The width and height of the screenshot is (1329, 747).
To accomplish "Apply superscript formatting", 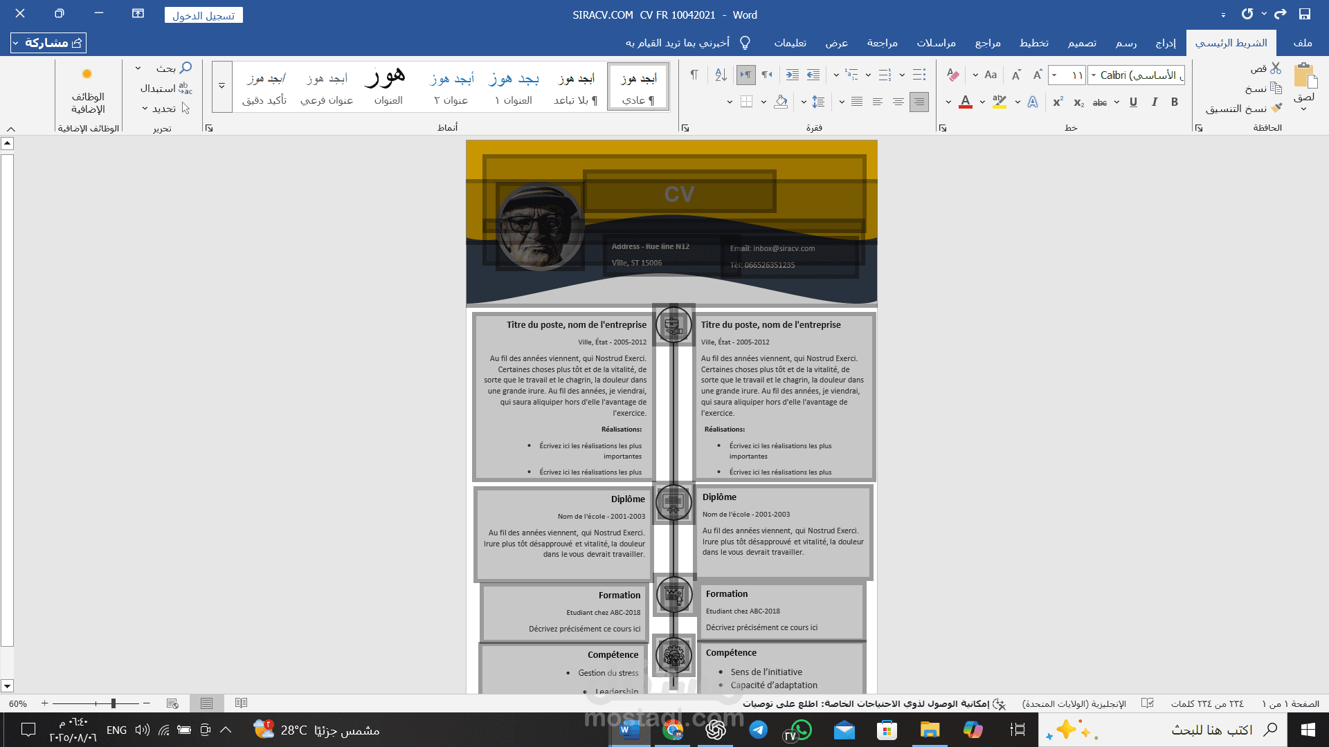I will pos(1058,102).
